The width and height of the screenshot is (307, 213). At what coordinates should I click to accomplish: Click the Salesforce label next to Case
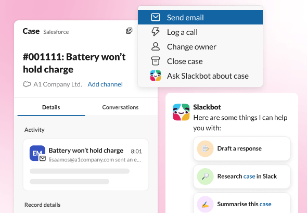(56, 32)
